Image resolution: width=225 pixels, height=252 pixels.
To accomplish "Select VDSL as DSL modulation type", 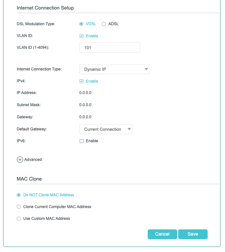I will coord(81,24).
